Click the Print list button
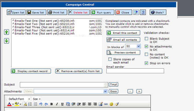194x111 pixels. coord(57,12)
